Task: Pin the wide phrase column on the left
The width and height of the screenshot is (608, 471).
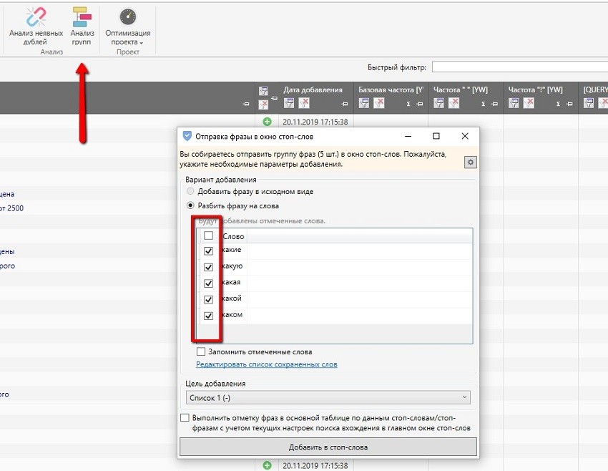Action: click(x=246, y=104)
